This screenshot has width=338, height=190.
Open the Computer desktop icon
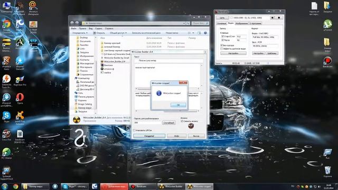tap(6, 7)
